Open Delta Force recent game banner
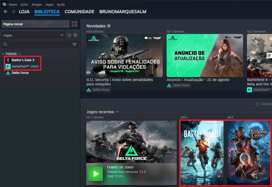 (x=132, y=142)
